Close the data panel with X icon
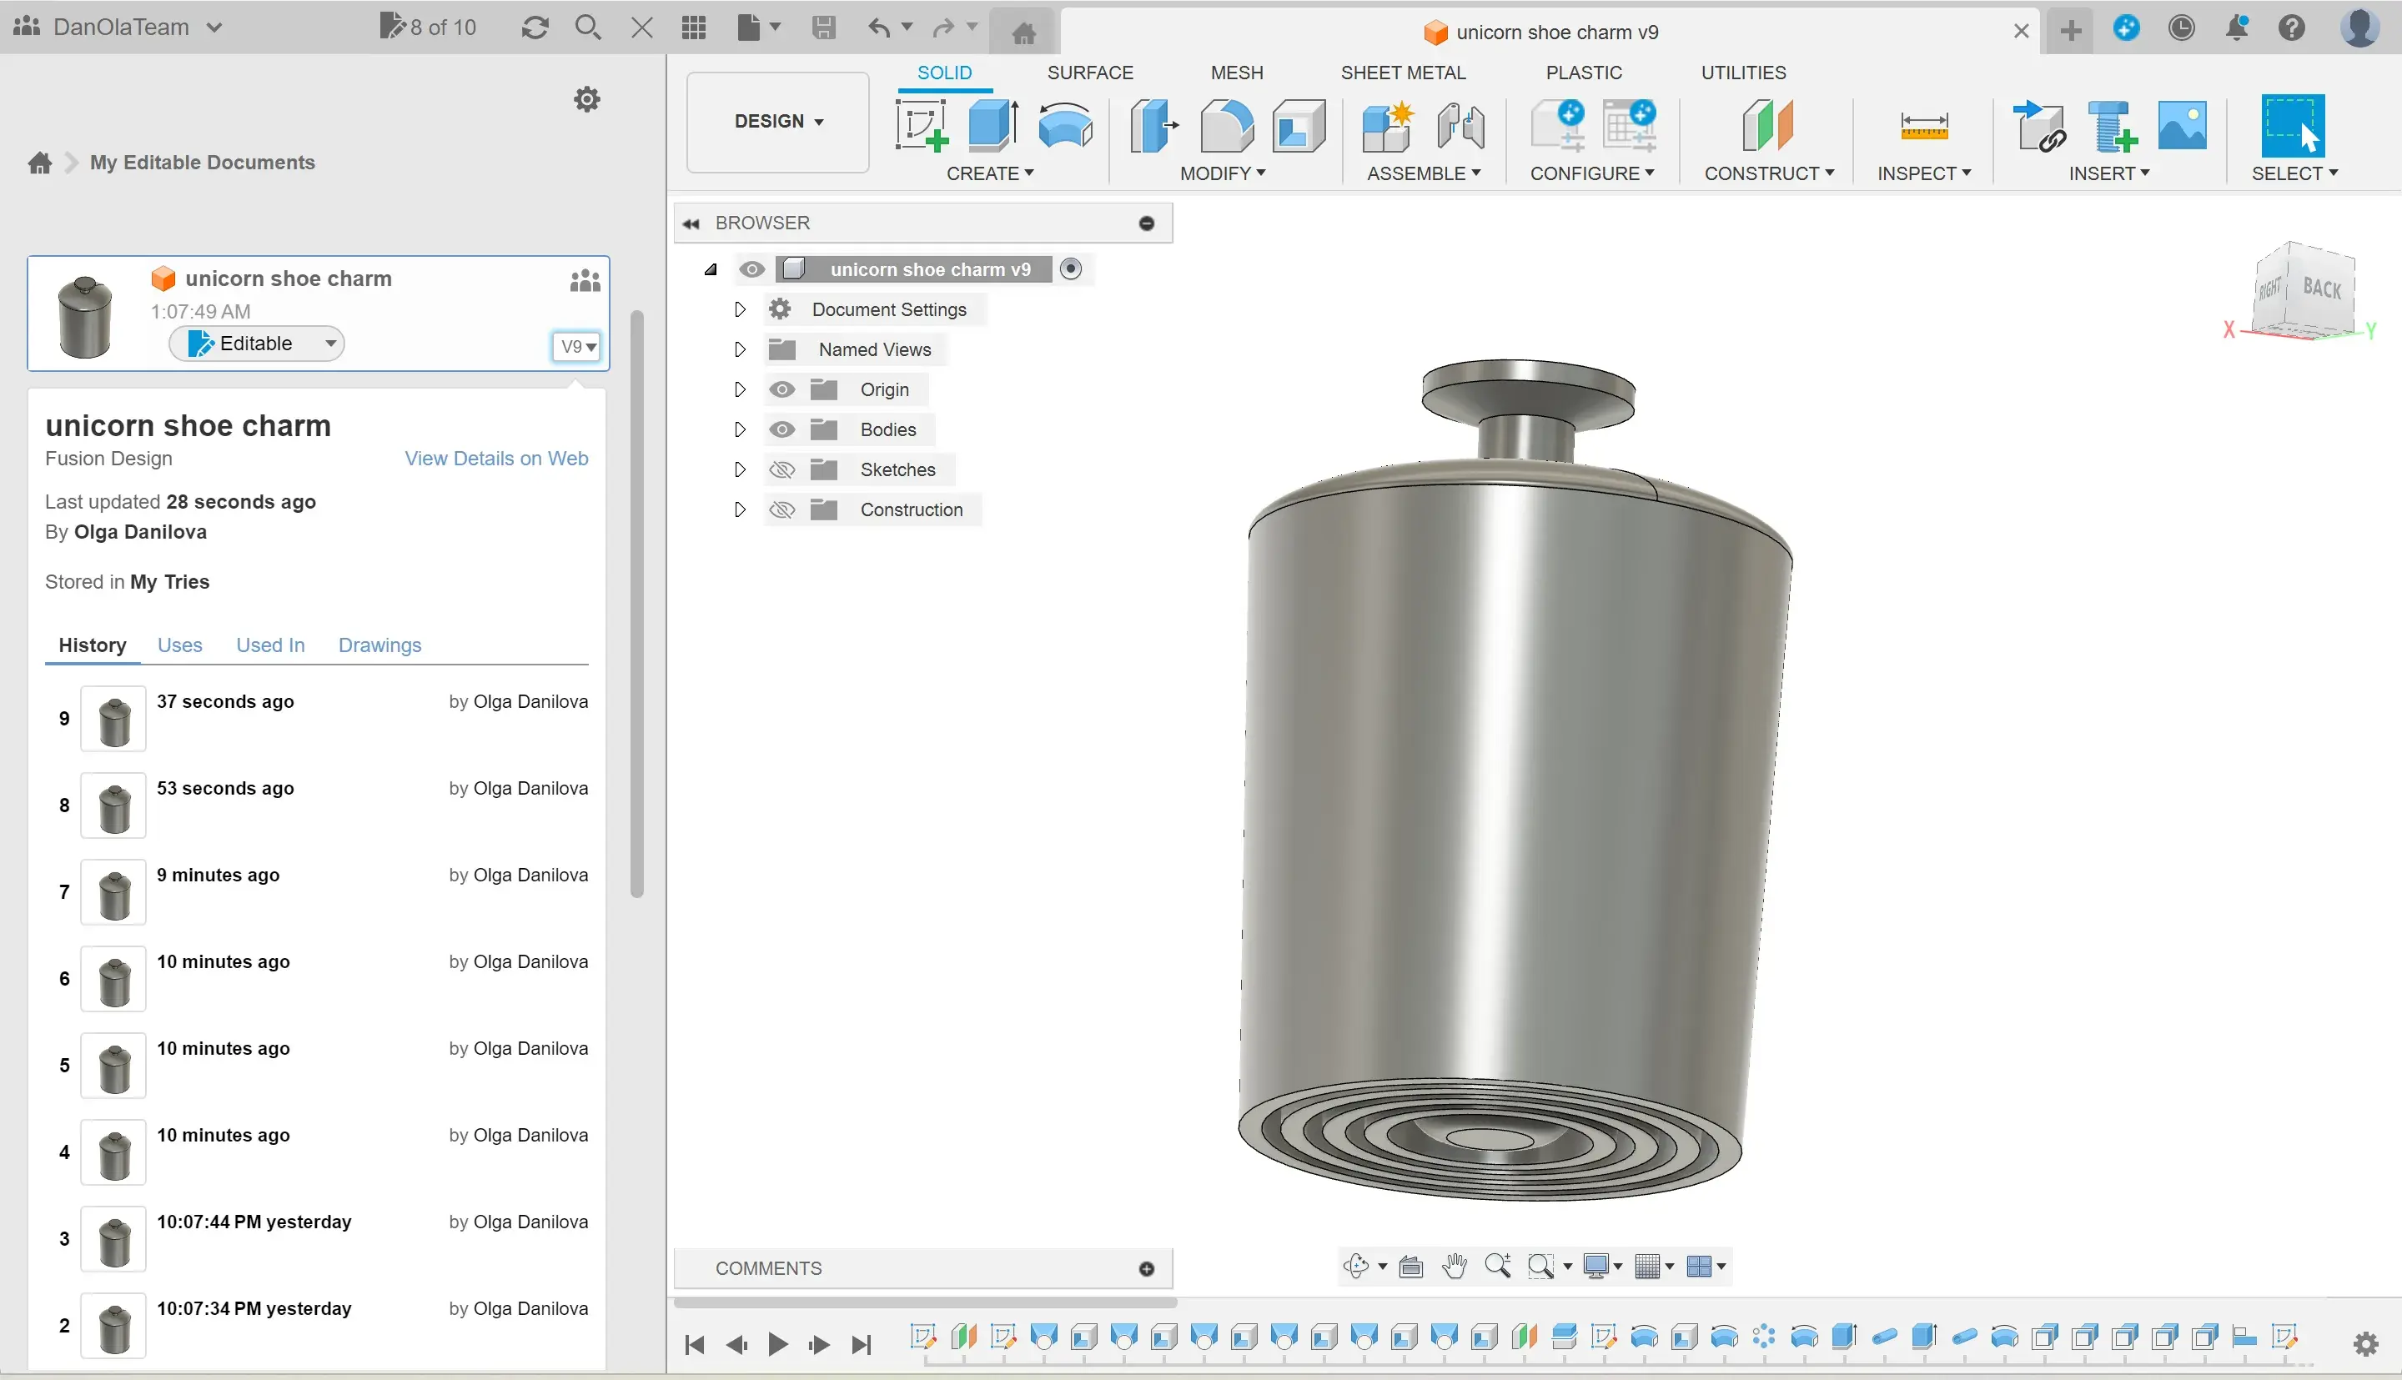The height and width of the screenshot is (1380, 2402). [641, 28]
